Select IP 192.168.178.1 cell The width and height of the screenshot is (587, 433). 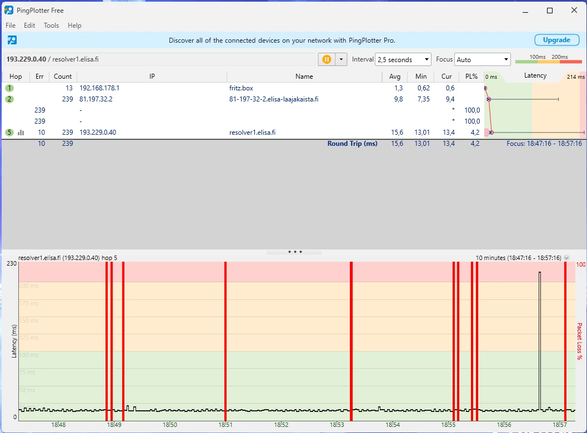pyautogui.click(x=99, y=88)
